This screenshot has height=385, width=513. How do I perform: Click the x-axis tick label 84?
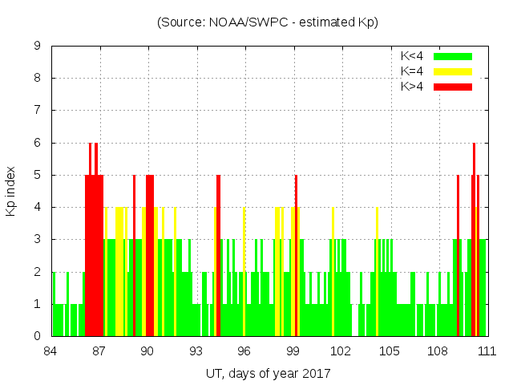(x=50, y=351)
